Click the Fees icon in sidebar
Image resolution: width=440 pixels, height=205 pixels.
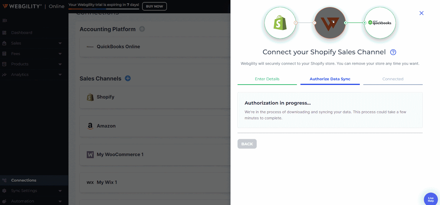[x=4, y=54]
